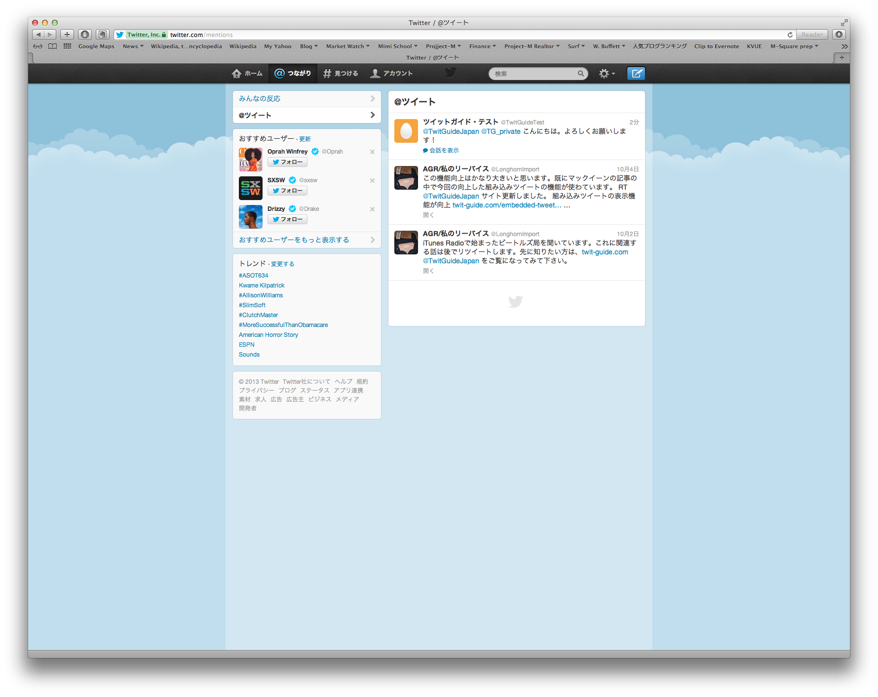Expand (開く) the 10月4日 tweet
Screen dimensions: 878x697
click(428, 215)
